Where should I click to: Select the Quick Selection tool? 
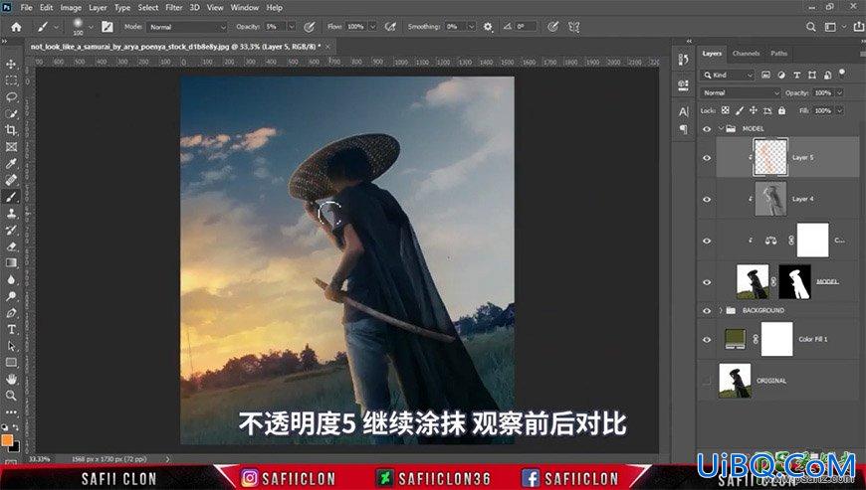[11, 113]
